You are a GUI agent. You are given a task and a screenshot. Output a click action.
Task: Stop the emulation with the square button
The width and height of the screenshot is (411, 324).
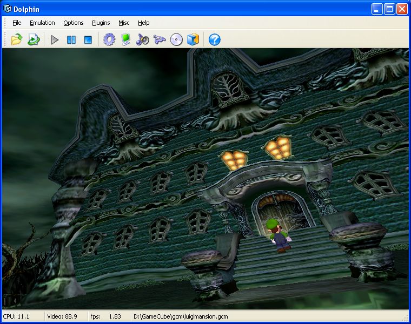coord(88,39)
